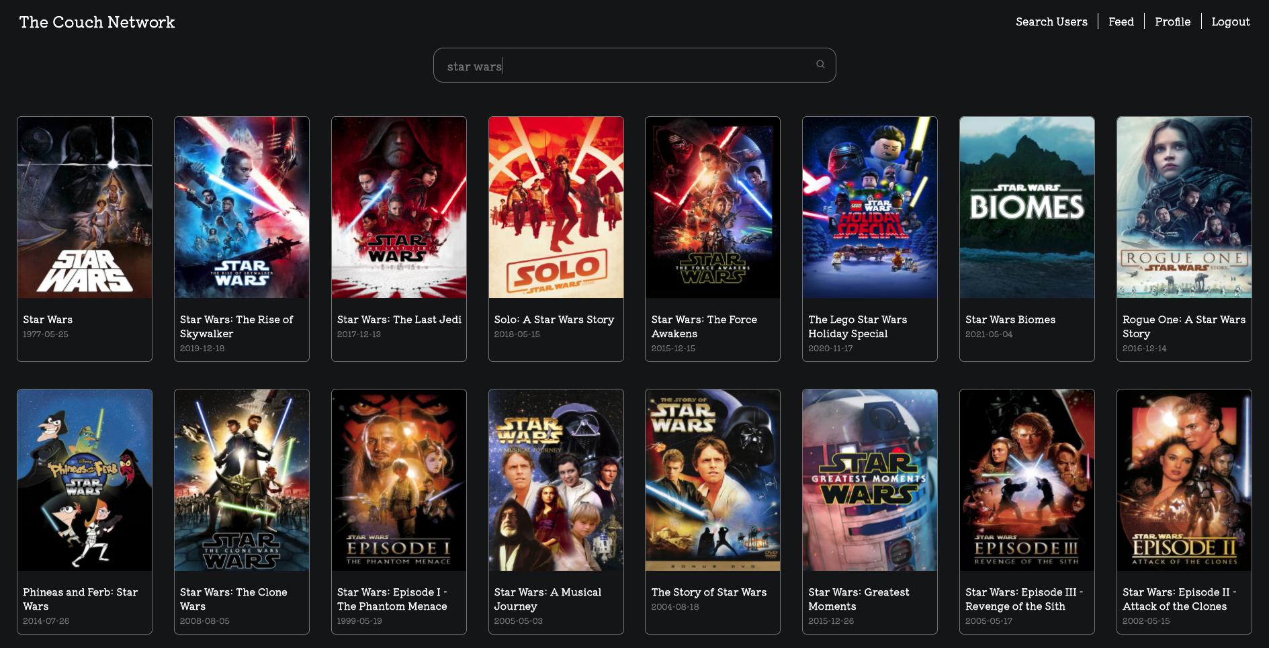Image resolution: width=1269 pixels, height=648 pixels.
Task: Select "Episode III - Revenge of the Sith" title
Action: tap(1024, 599)
